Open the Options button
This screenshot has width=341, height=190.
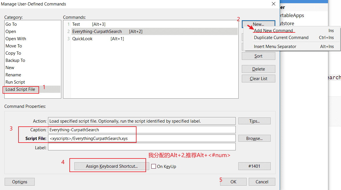20,182
